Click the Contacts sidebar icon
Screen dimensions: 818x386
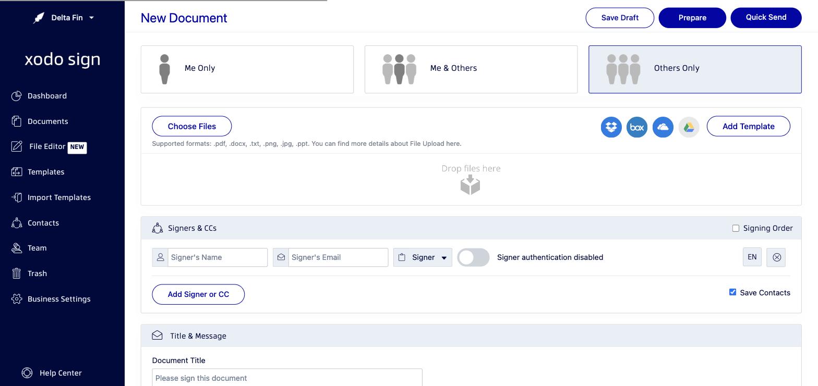pyautogui.click(x=17, y=223)
